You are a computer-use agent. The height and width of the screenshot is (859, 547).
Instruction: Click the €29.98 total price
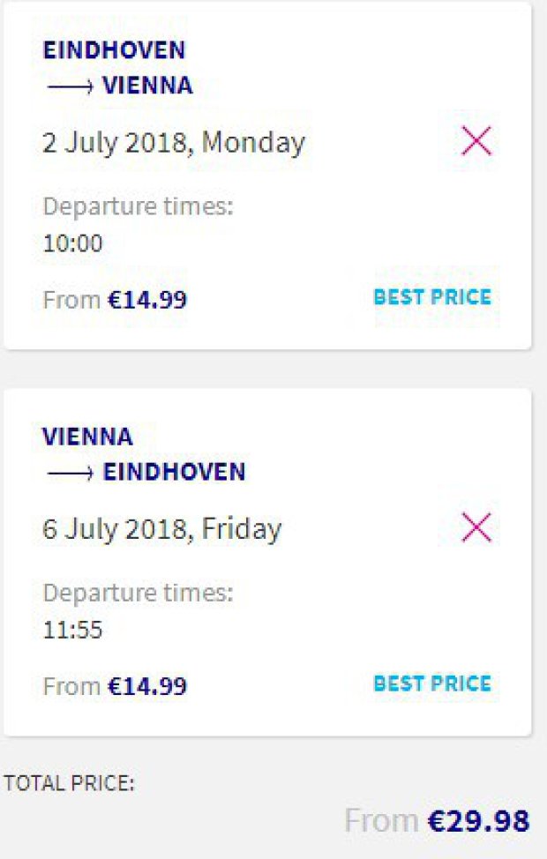479,821
